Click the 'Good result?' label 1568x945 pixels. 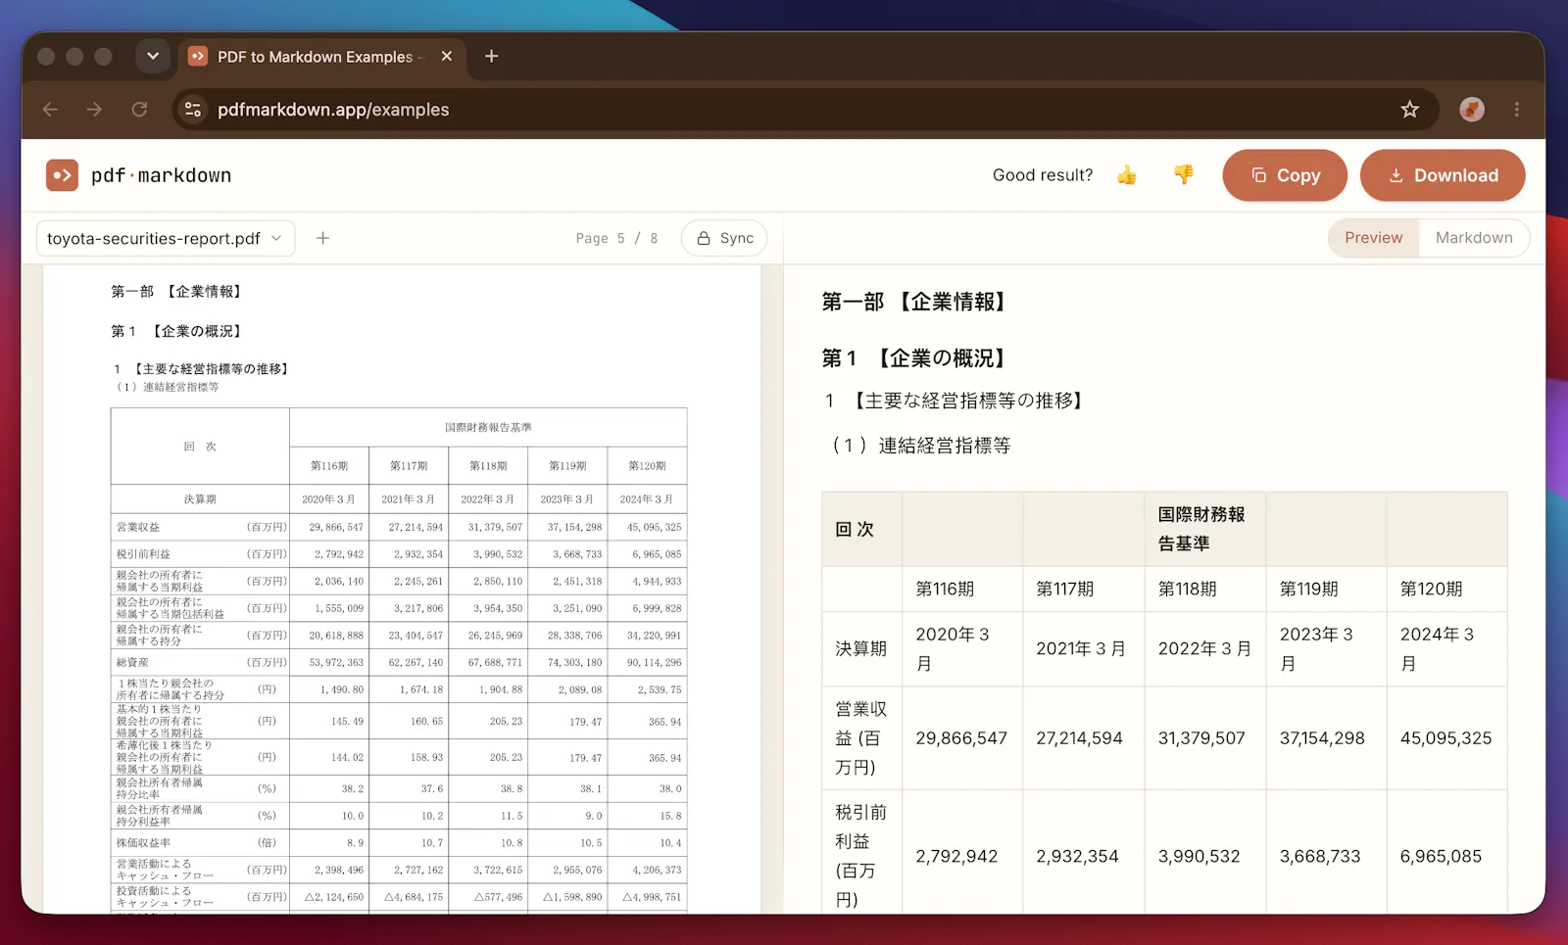pos(1043,175)
